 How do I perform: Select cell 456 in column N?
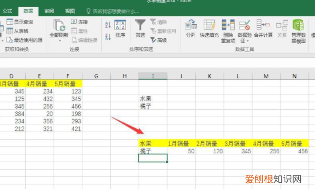click(x=295, y=151)
